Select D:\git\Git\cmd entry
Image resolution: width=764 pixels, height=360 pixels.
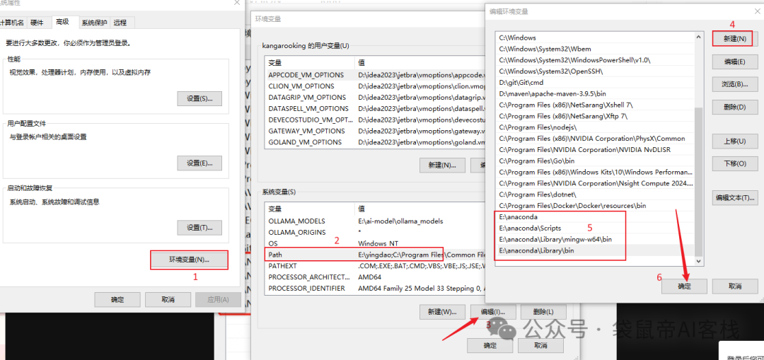tap(594, 82)
